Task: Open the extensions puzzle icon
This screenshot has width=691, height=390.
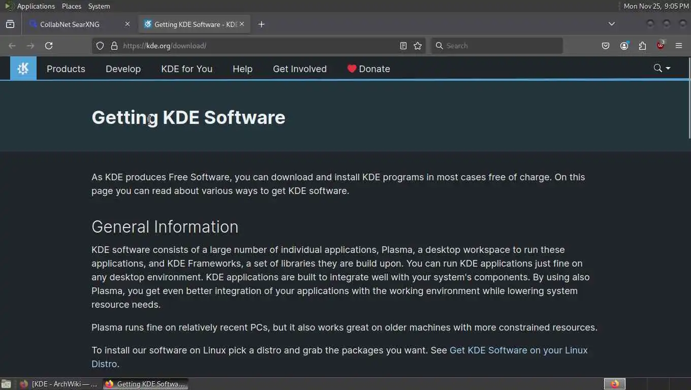Action: click(642, 46)
